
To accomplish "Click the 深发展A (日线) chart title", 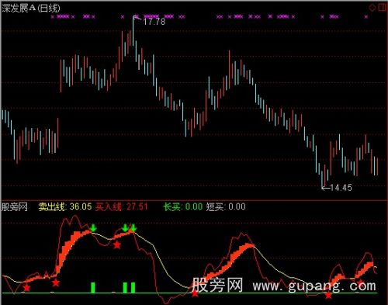I will (31, 9).
